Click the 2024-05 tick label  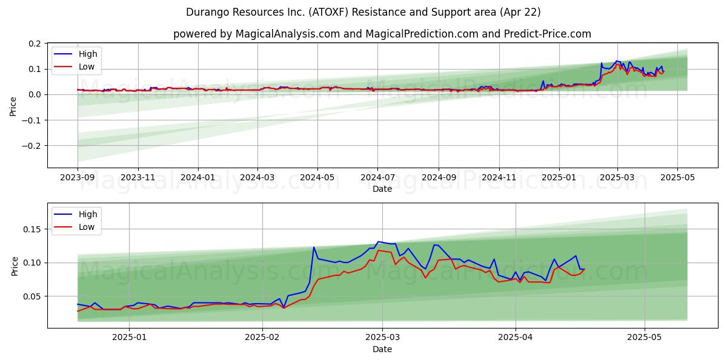click(318, 177)
